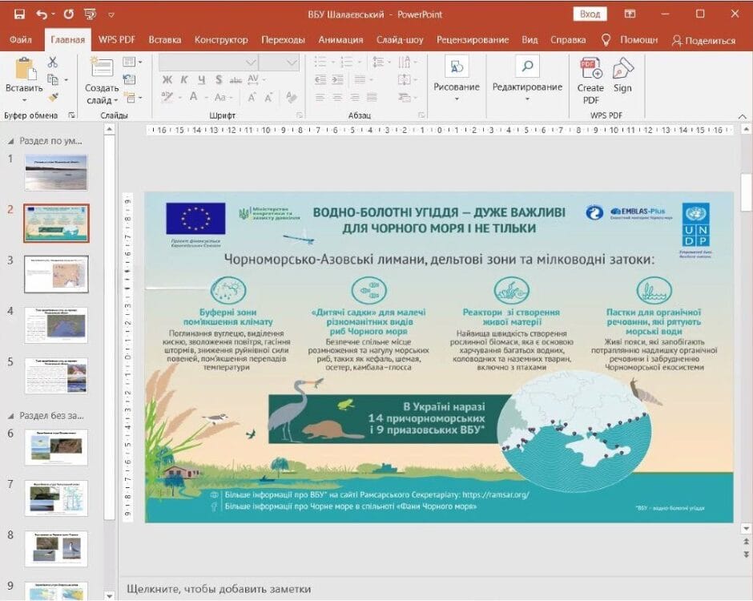Click the Вход sign-in button
The width and height of the screenshot is (753, 601).
tap(590, 14)
